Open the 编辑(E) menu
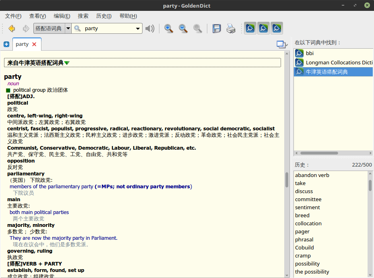374x278 pixels. click(62, 16)
